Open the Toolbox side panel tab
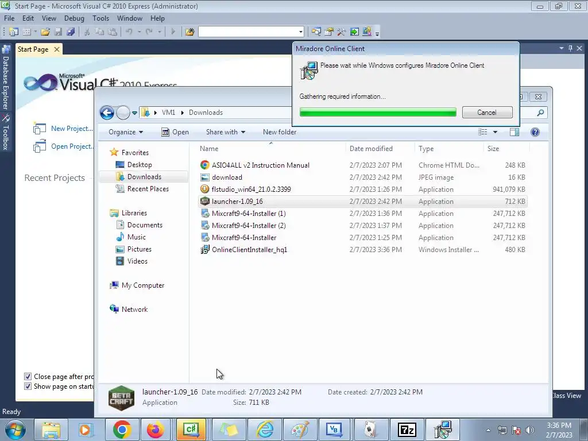588x441 pixels. [6, 132]
